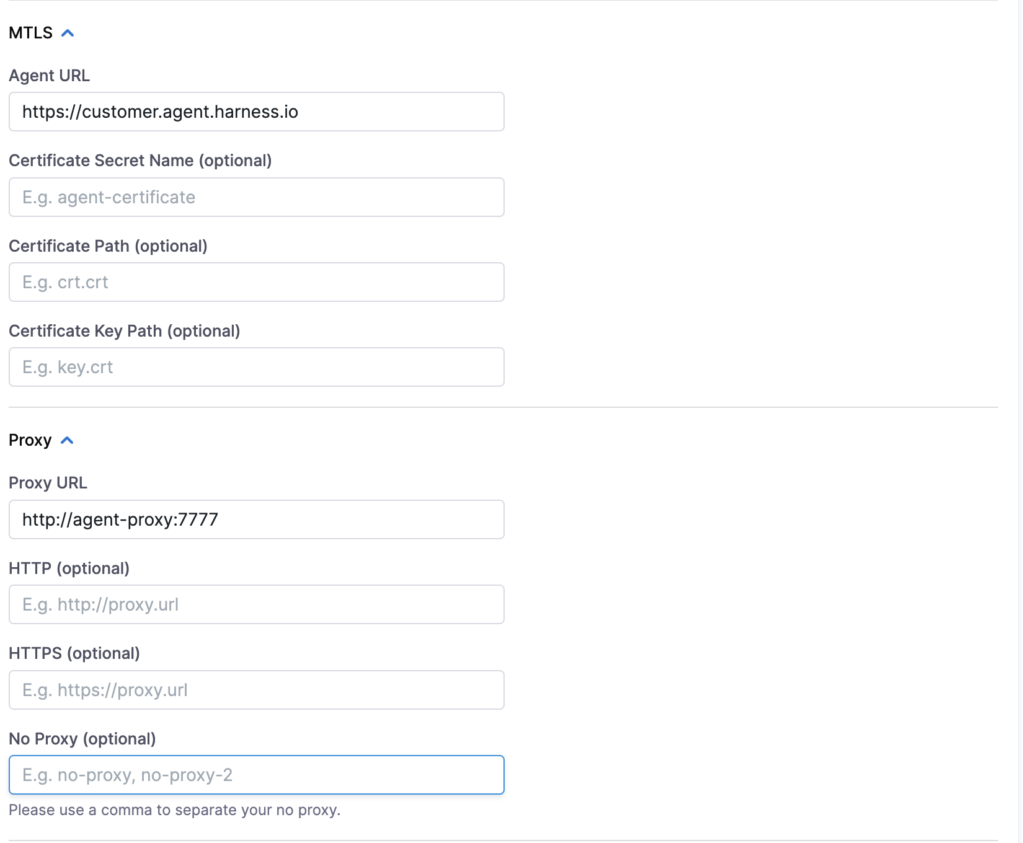Click the No Proxy (optional) label
The height and width of the screenshot is (843, 1023).
[82, 739]
